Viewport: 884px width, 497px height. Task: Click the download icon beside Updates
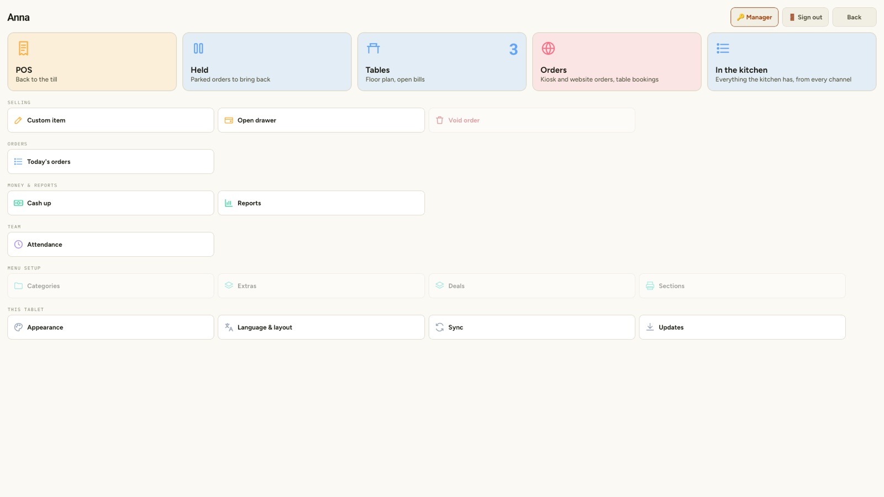(650, 327)
